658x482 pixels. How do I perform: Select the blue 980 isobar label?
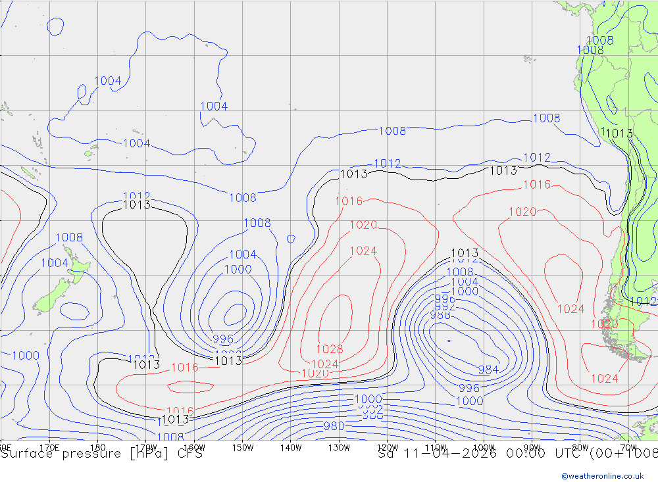tap(334, 426)
